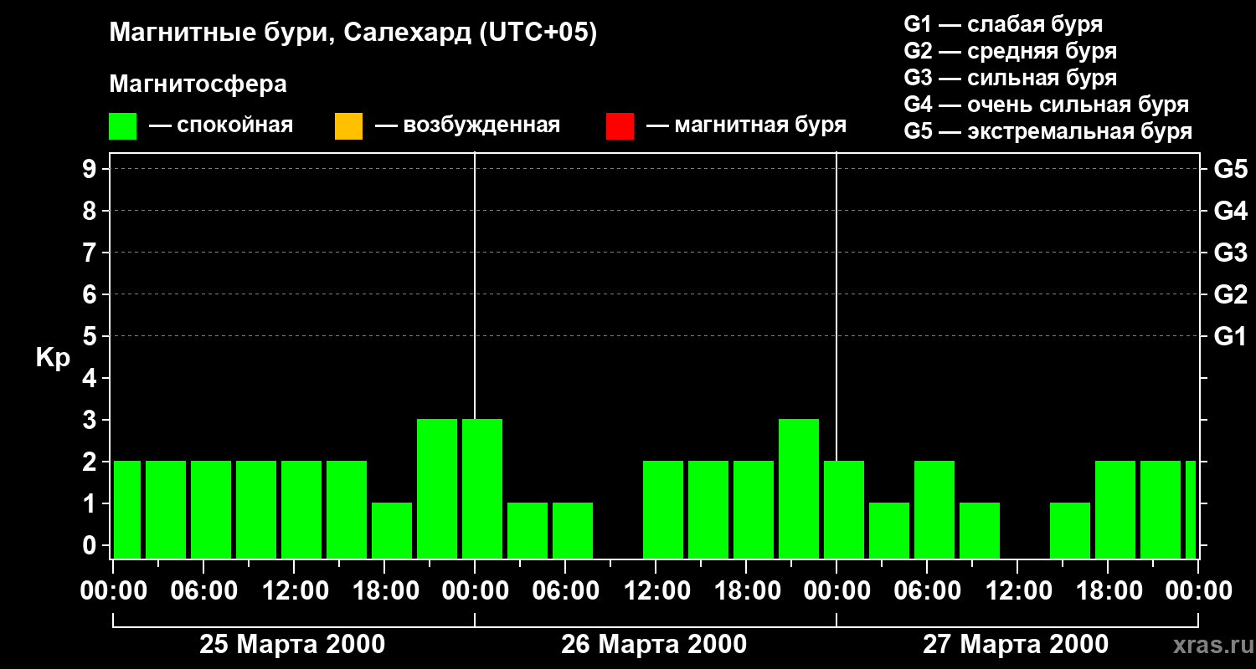Select the 'G4 — очень сильная буря' legend line

click(1046, 105)
